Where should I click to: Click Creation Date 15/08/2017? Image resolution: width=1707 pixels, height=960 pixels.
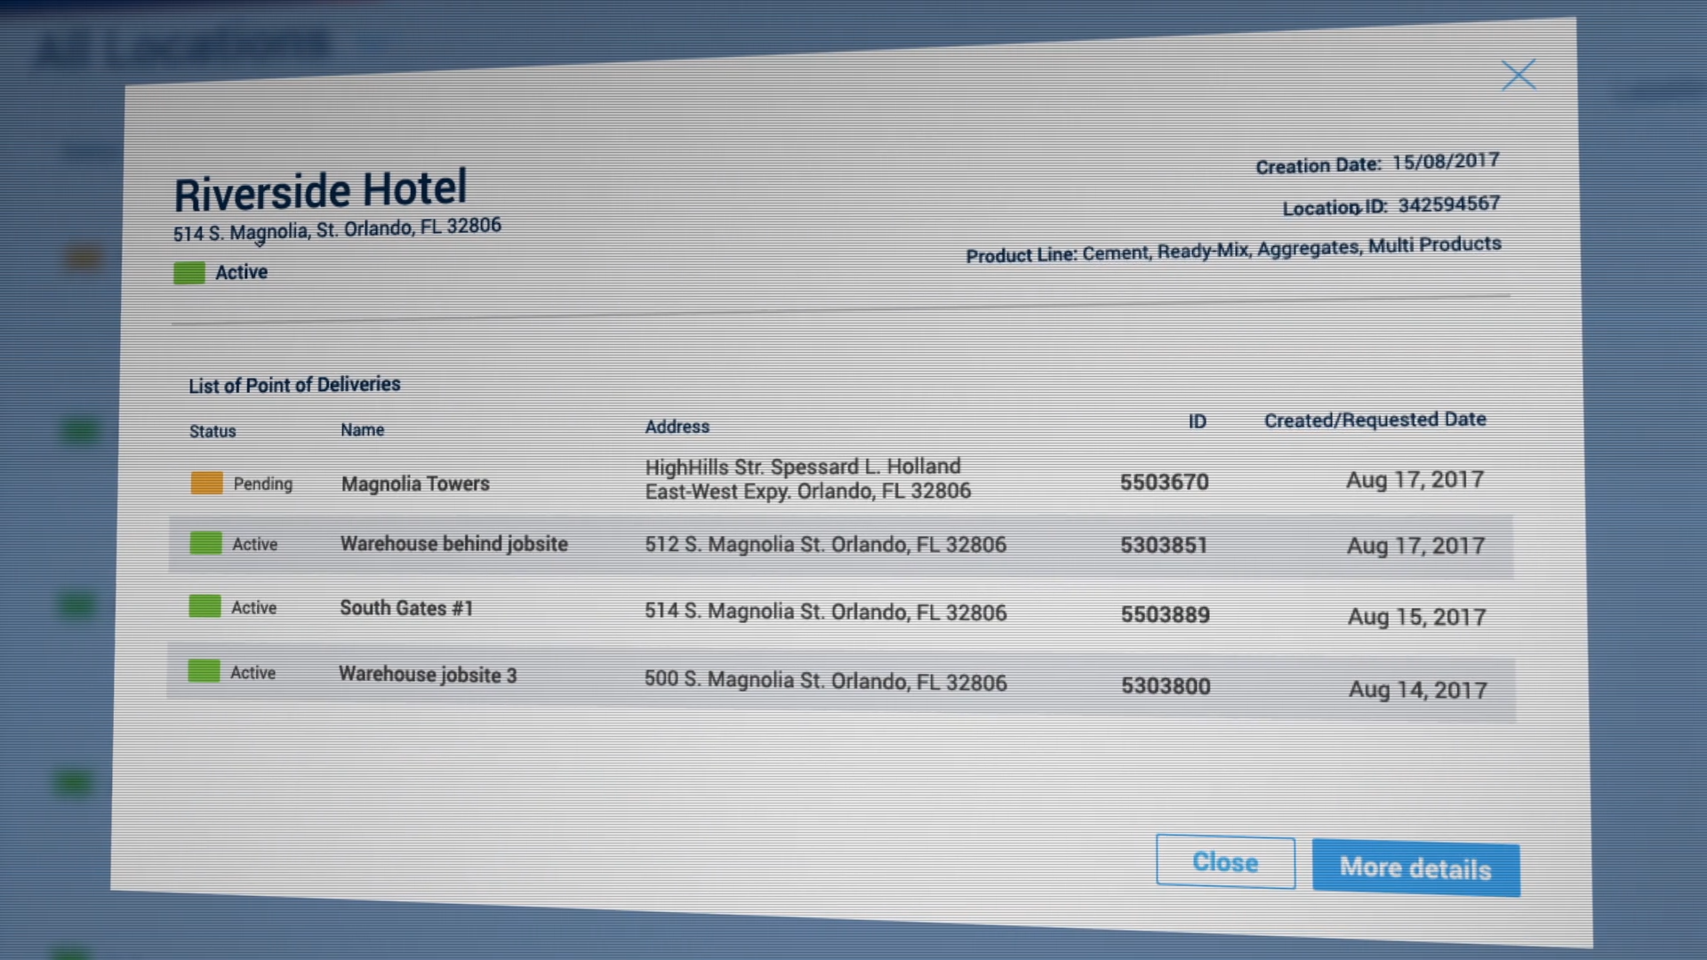1377,164
